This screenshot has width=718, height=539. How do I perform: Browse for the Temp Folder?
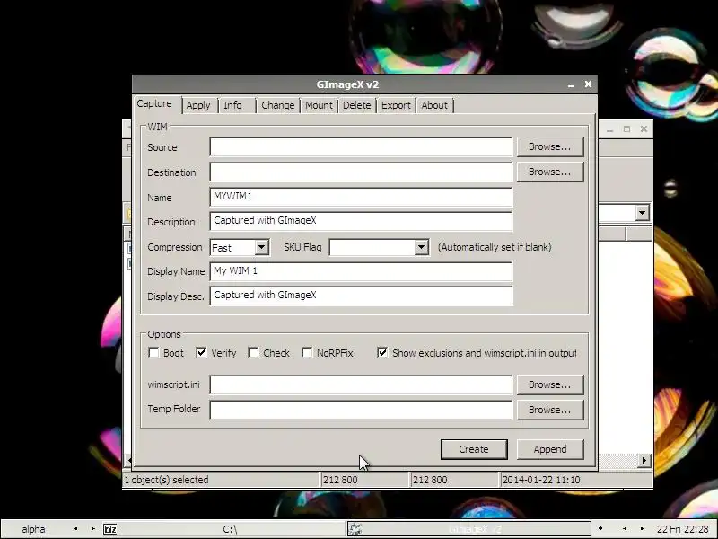(550, 410)
